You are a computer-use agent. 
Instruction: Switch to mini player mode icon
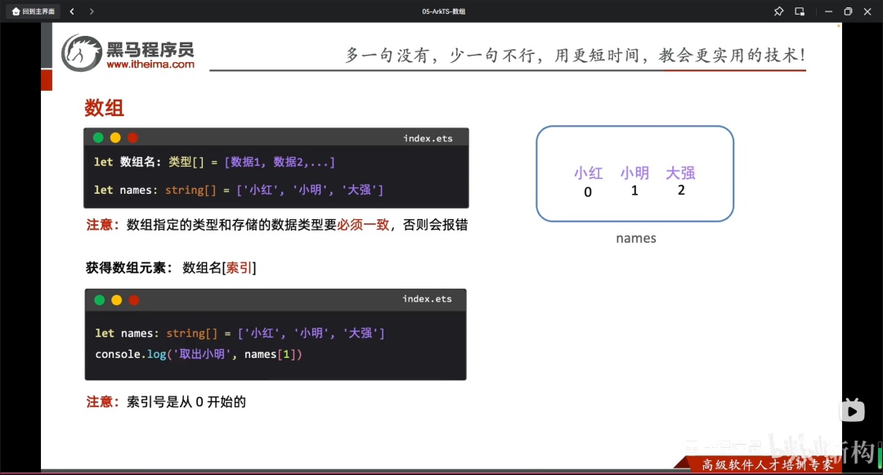[800, 11]
